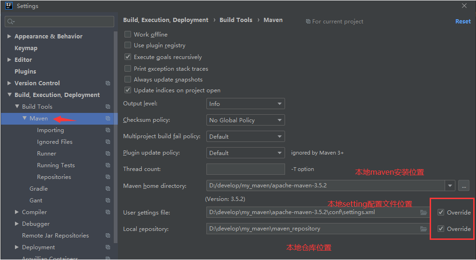
Task: Click the project-scope icon next to Version Control
Action: pyautogui.click(x=108, y=83)
